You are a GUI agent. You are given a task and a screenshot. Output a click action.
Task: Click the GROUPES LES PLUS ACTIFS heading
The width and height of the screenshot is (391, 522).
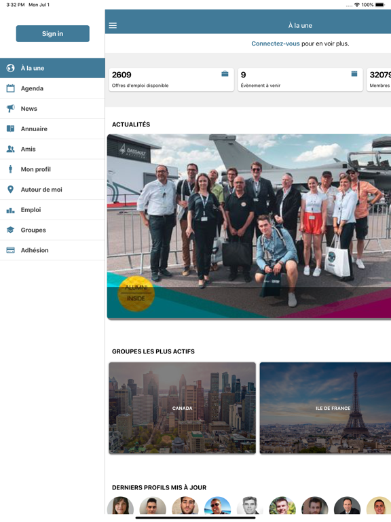[153, 351]
